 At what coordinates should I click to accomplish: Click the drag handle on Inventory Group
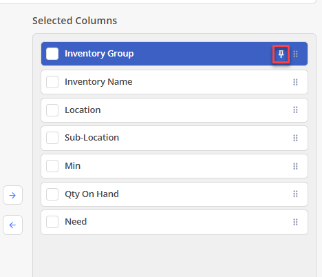[295, 54]
